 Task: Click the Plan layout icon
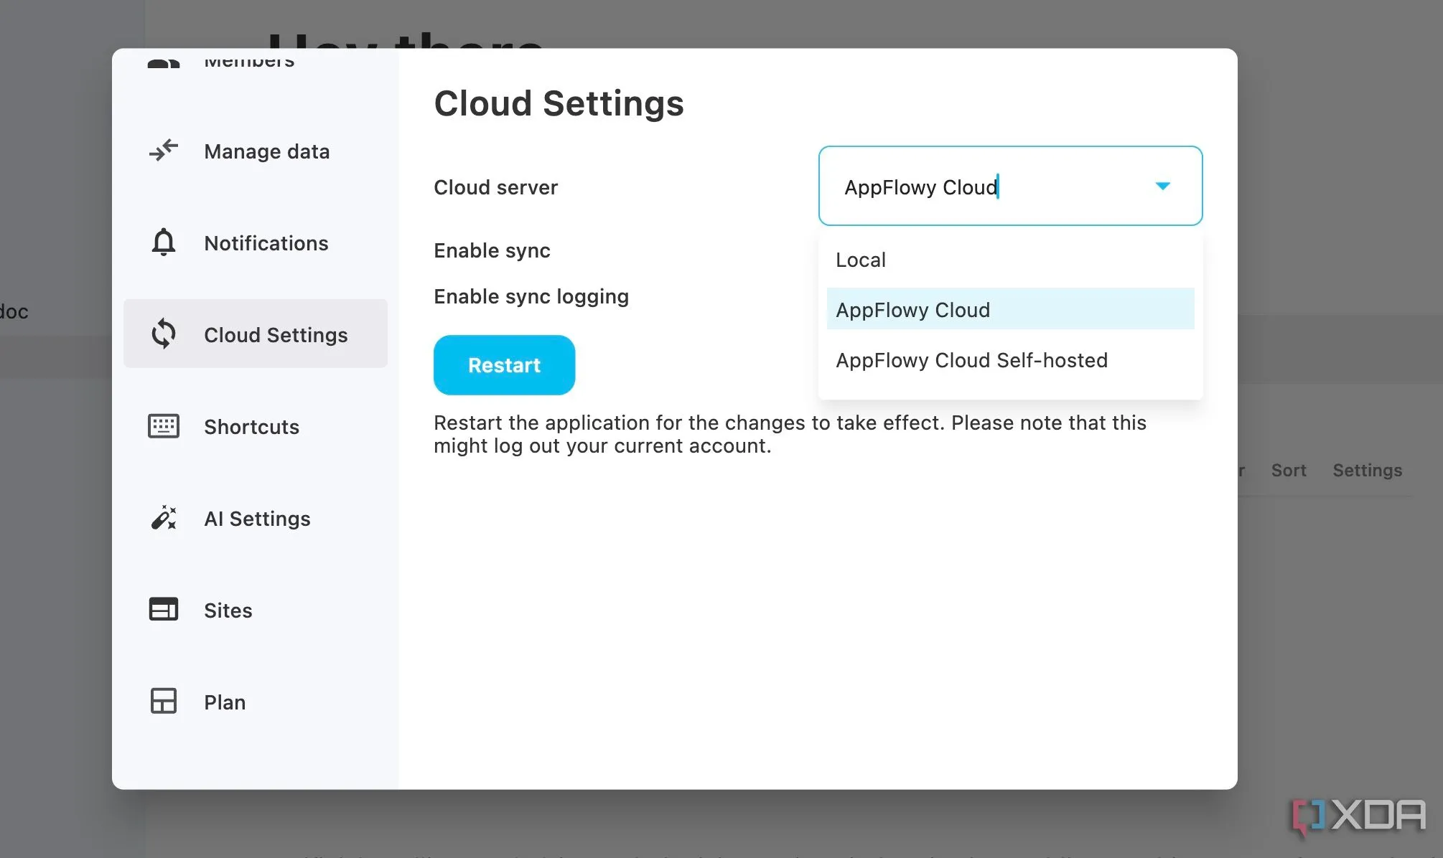[x=164, y=702]
